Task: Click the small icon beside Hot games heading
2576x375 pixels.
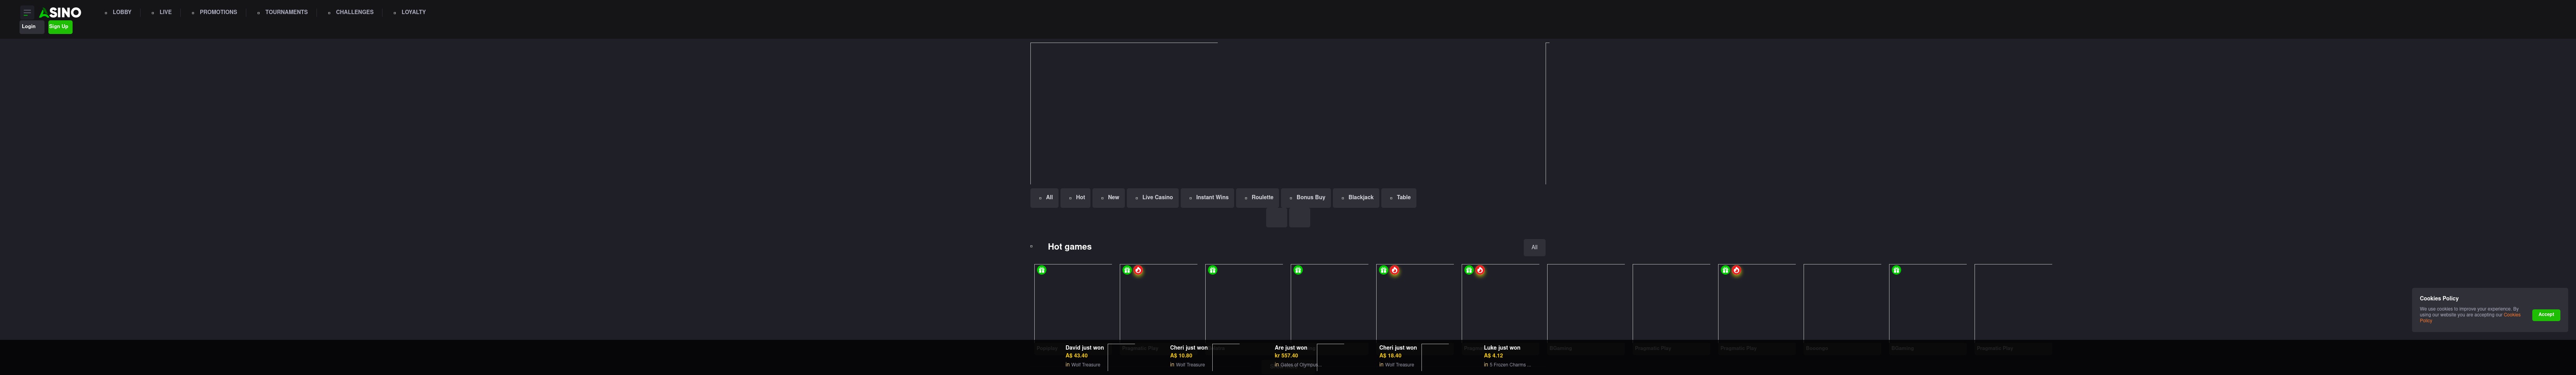Action: point(1031,247)
